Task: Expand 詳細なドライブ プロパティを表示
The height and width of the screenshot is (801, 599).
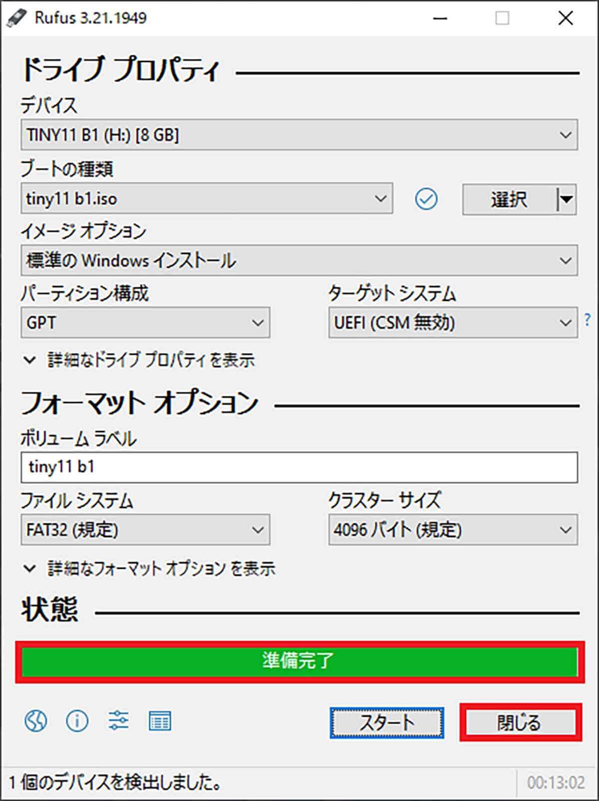Action: pos(139,360)
